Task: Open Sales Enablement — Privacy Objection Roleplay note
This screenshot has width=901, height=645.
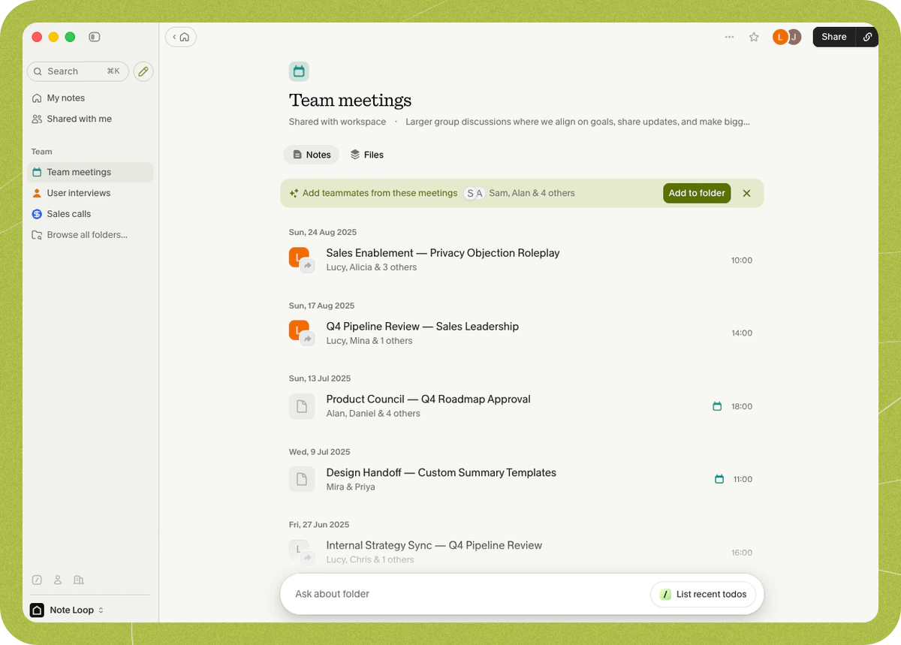Action: pos(521,260)
